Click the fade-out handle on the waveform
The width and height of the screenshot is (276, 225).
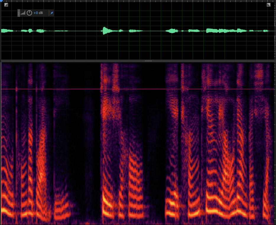click(268, 5)
